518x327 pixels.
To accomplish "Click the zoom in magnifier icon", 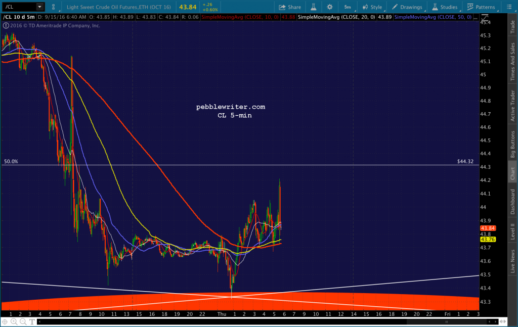I will tap(14, 321).
